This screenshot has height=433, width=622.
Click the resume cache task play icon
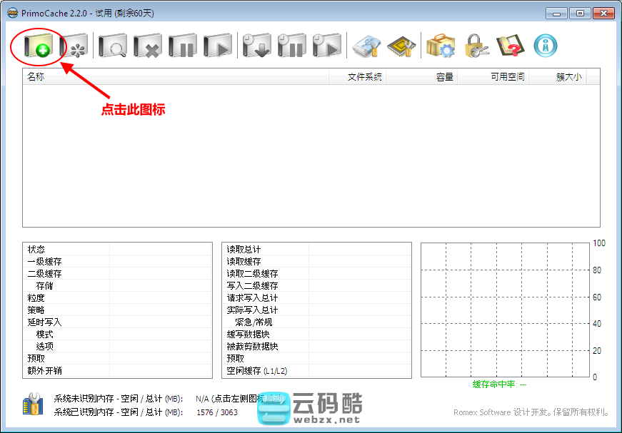point(218,46)
